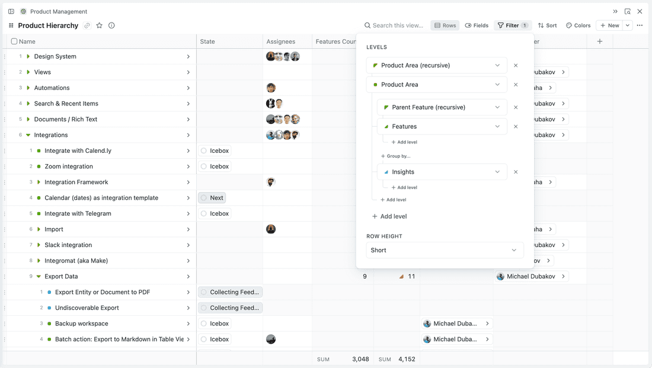Select the Name header checkbox
This screenshot has width=652, height=368.
(x=14, y=41)
